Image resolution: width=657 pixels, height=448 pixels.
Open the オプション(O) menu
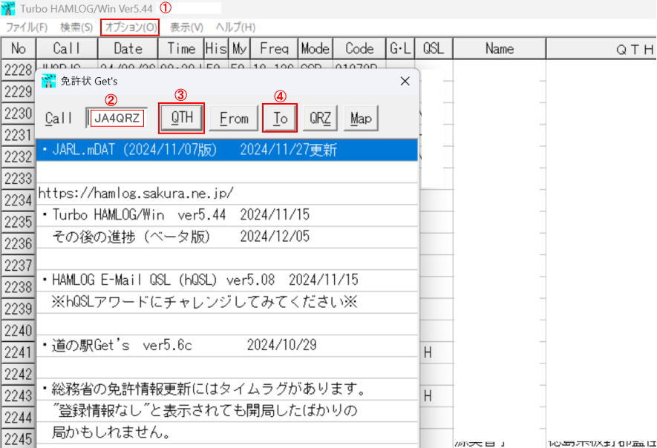pyautogui.click(x=131, y=27)
